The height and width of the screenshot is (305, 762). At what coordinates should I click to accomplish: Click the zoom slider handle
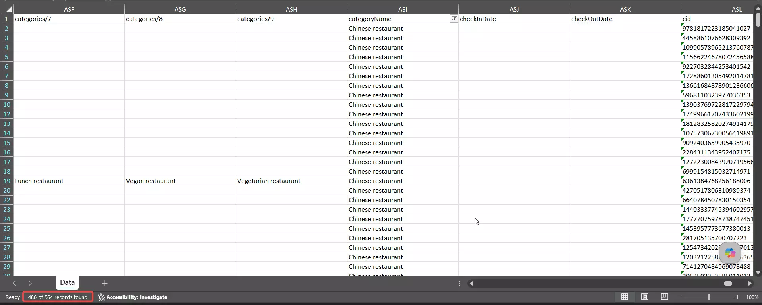[x=708, y=297]
